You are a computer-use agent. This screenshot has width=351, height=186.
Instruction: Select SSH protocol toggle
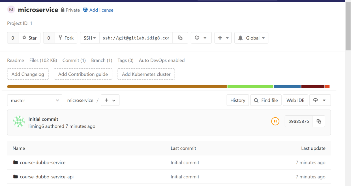coord(89,38)
